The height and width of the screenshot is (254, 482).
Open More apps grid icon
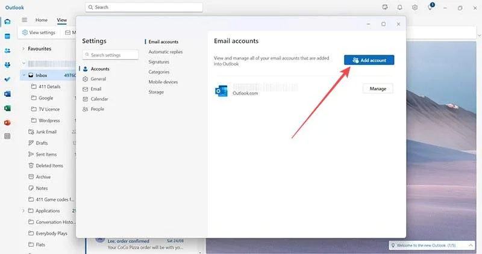pos(7,136)
